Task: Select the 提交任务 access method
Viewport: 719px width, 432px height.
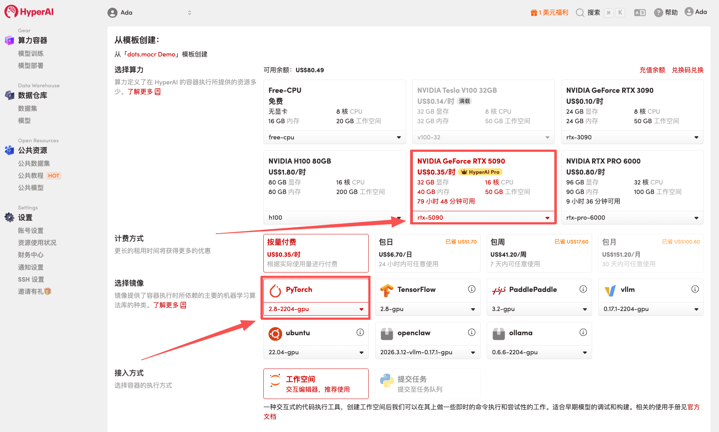Action: pos(427,384)
